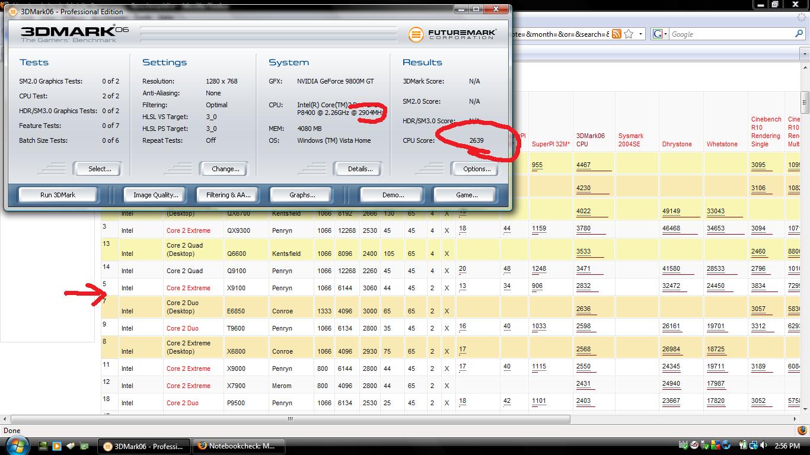The image size is (810, 455).
Task: Open the power plug battery tray icon
Action: (744, 445)
